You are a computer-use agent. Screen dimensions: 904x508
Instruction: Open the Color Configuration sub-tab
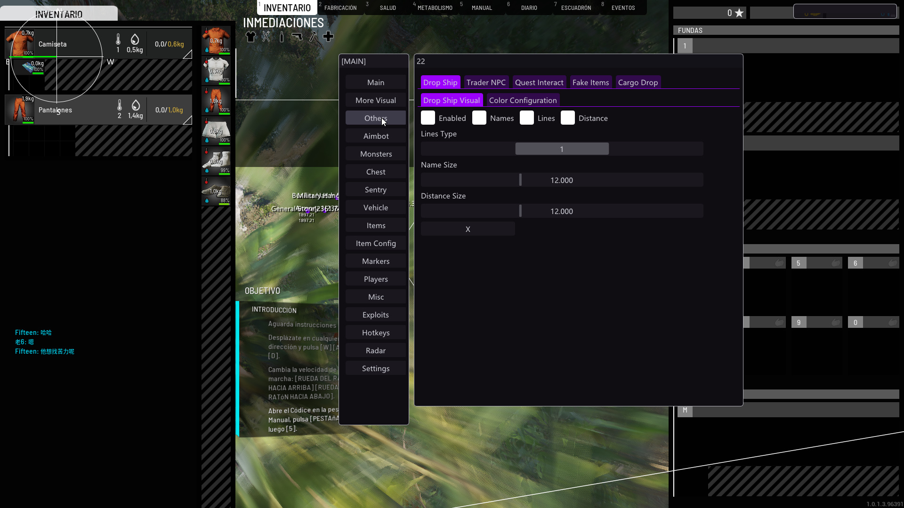tap(523, 100)
